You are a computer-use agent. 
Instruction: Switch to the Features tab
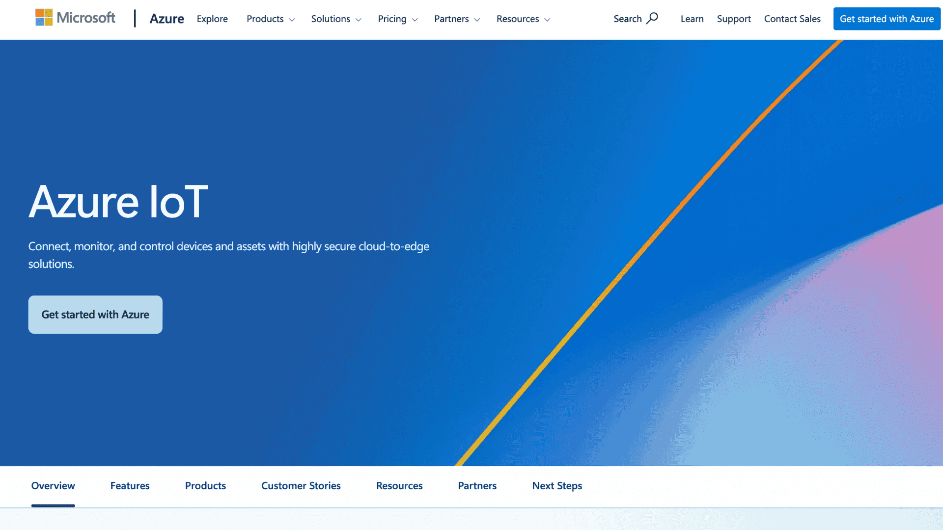(x=130, y=485)
